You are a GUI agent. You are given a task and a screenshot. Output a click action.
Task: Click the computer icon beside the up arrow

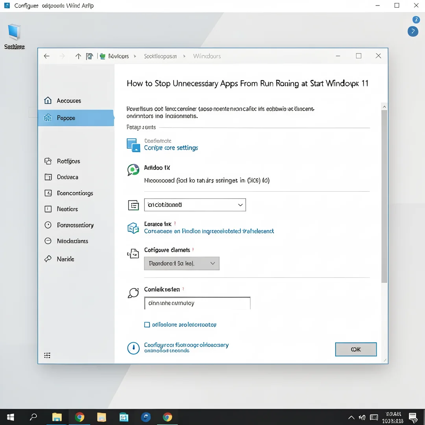point(89,56)
